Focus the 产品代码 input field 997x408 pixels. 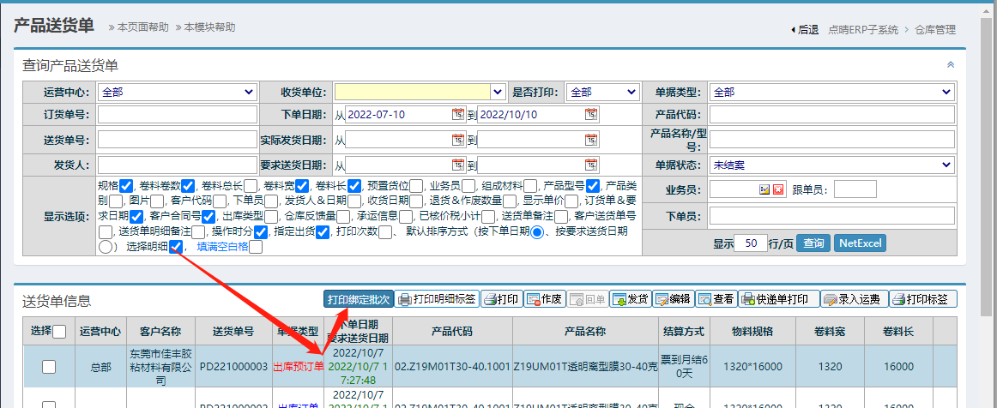pos(831,114)
